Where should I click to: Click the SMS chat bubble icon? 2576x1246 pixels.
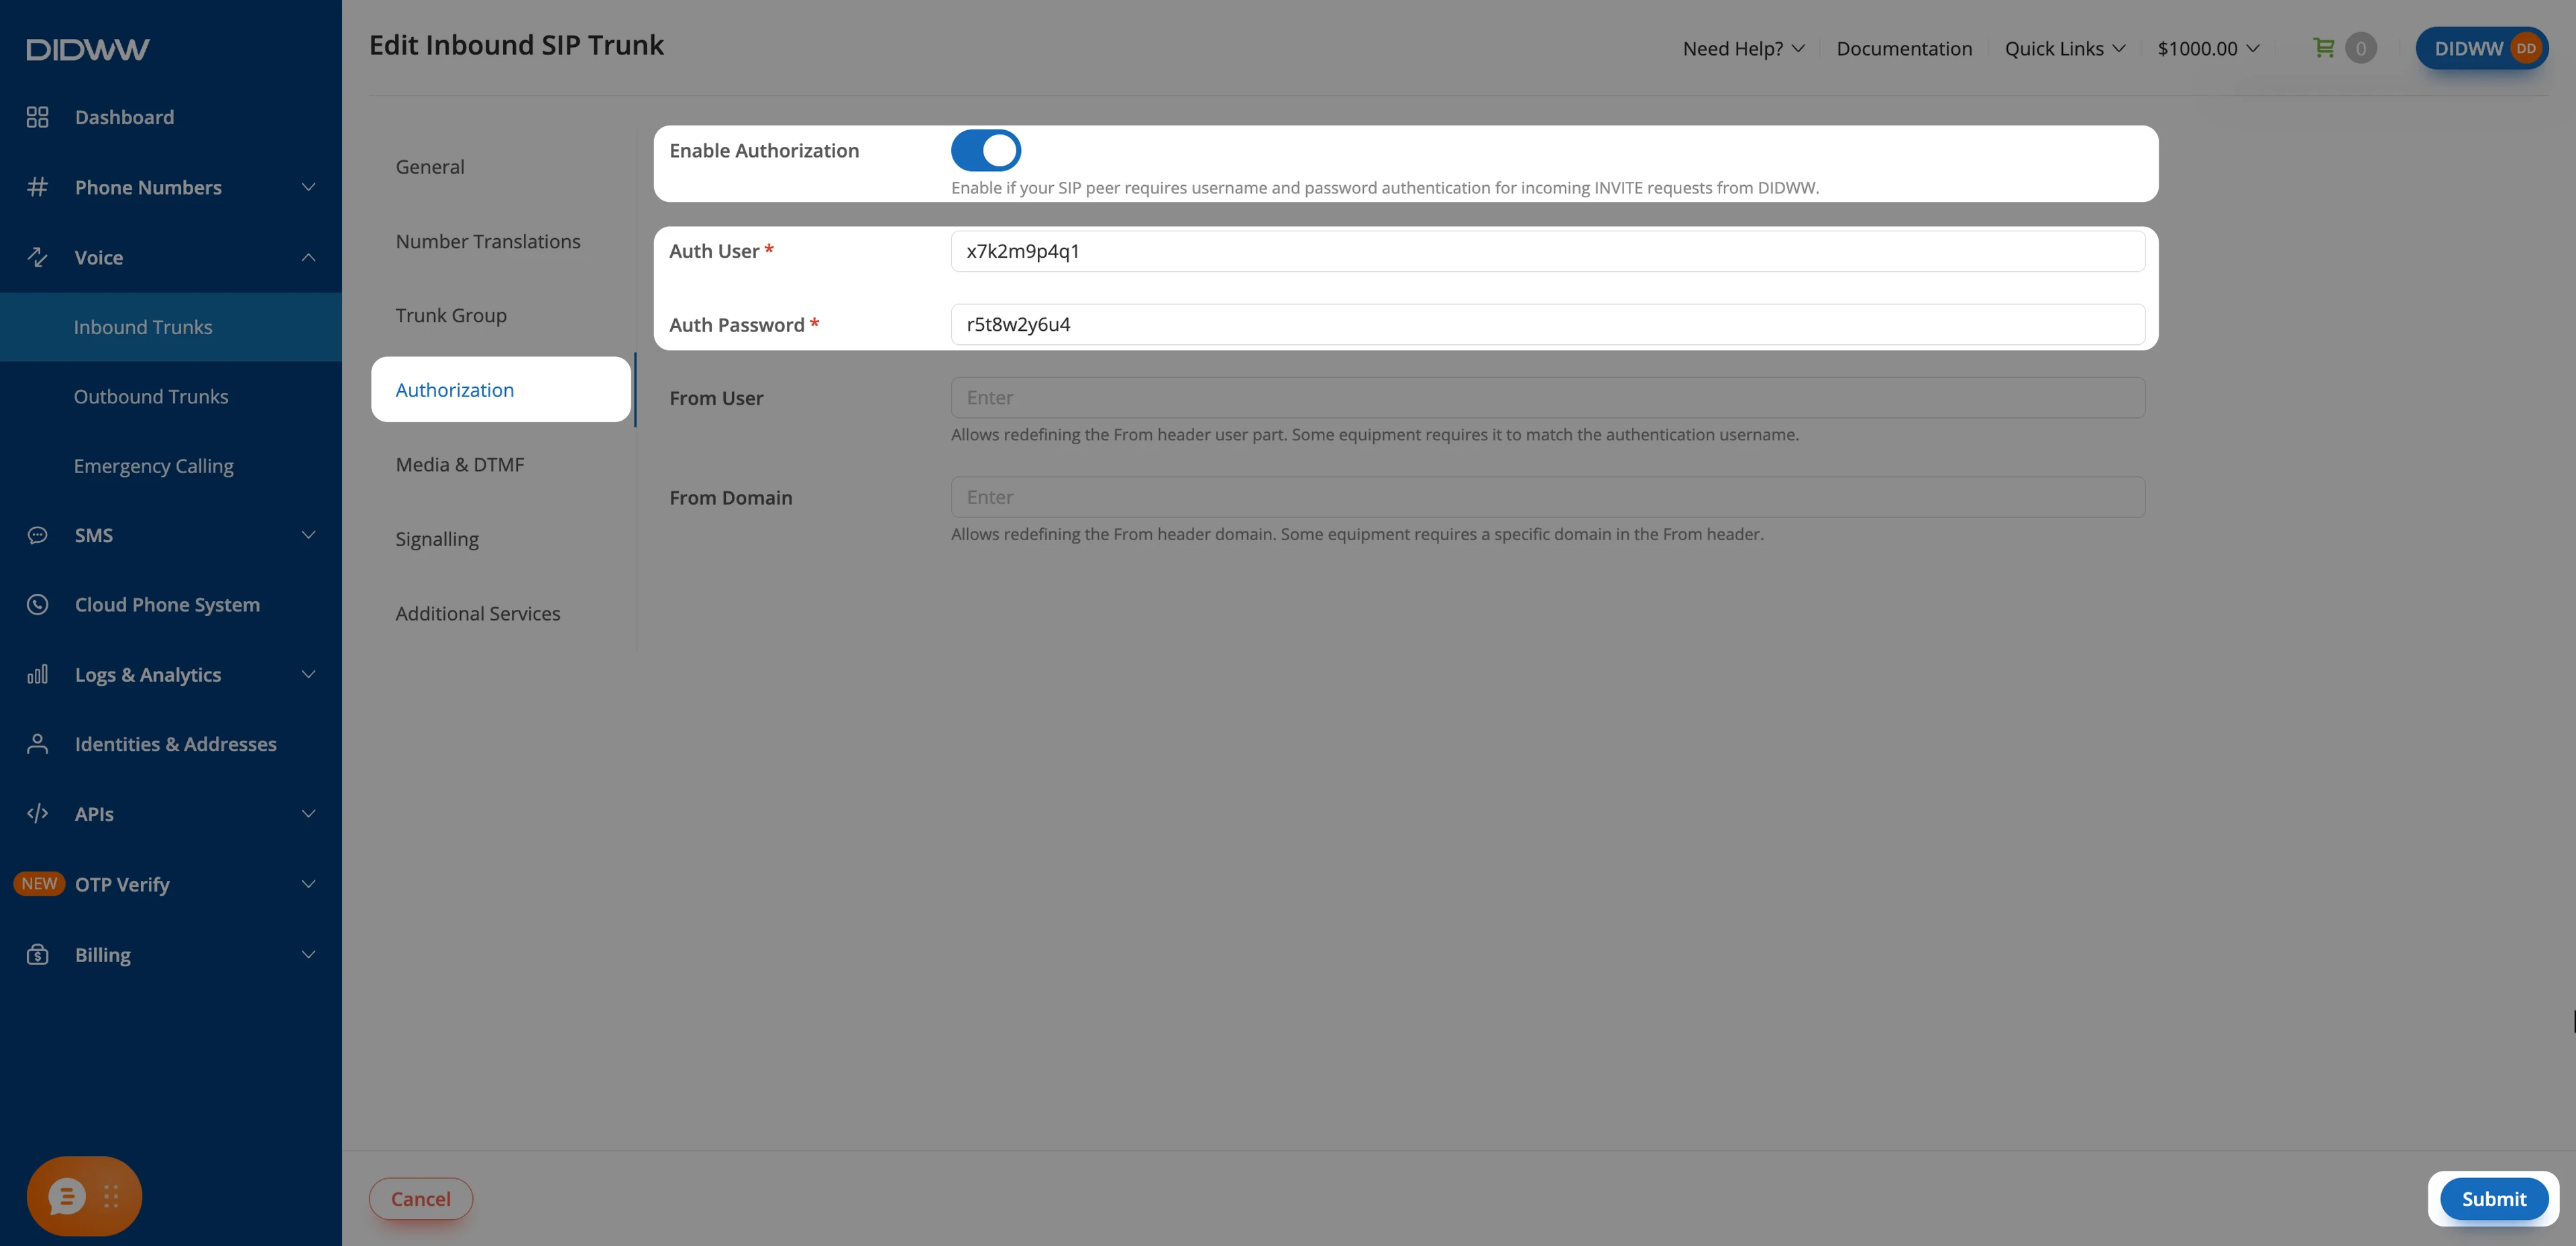(x=37, y=535)
